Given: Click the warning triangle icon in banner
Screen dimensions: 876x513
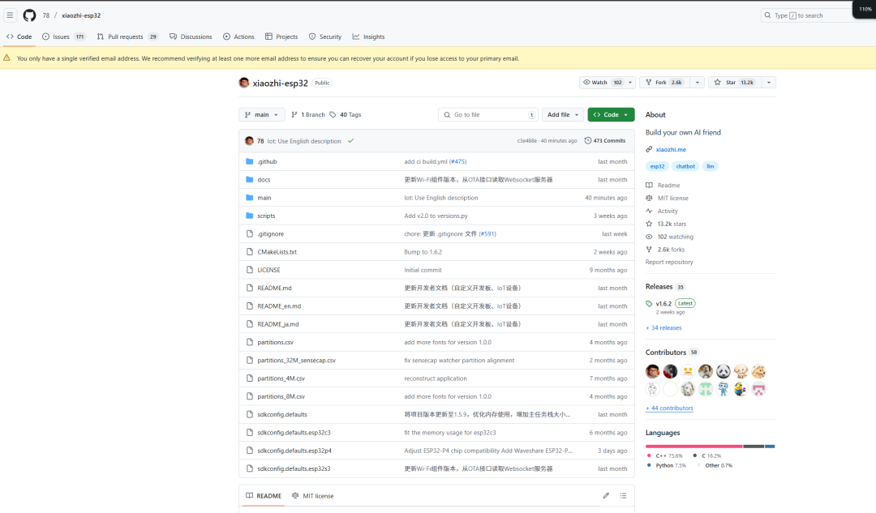Looking at the screenshot, I should [6, 58].
